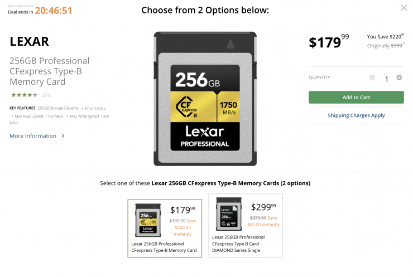Decrease quantity with the minus icon
Image resolution: width=413 pixels, height=277 pixels.
pos(372,77)
